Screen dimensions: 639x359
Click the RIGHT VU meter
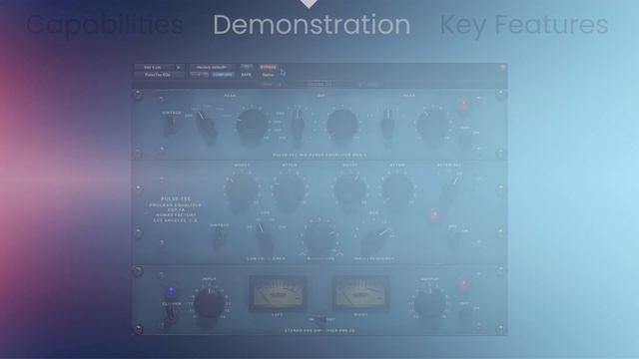click(x=360, y=293)
